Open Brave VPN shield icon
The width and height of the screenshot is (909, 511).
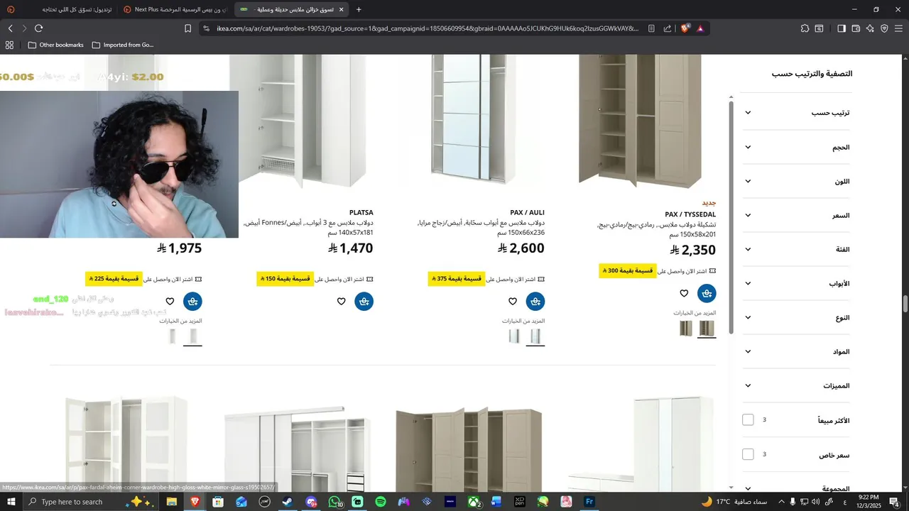pyautogui.click(x=884, y=28)
